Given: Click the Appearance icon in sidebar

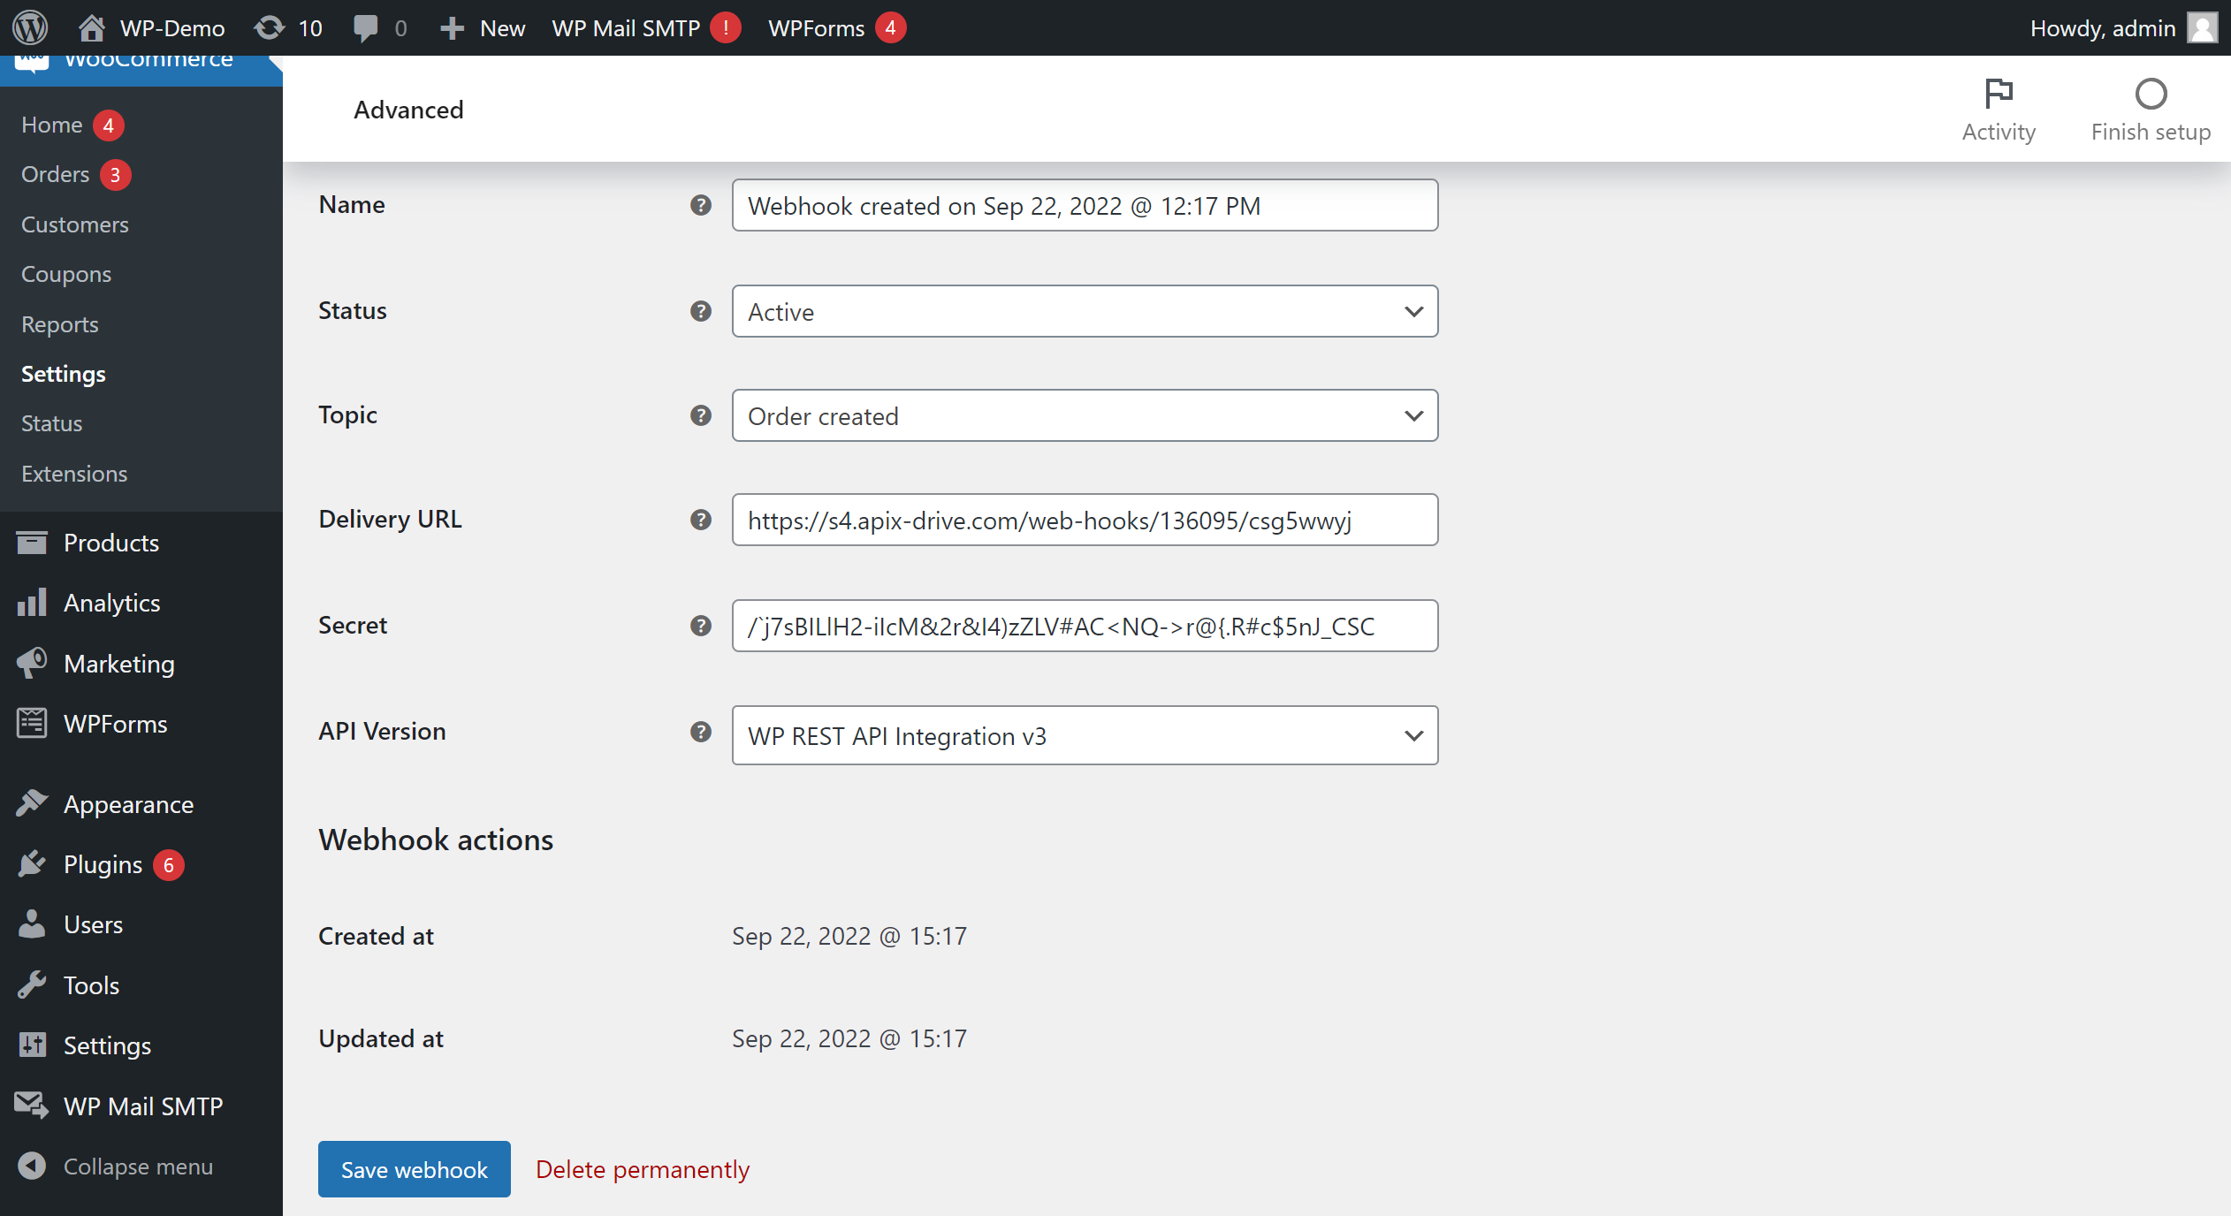Looking at the screenshot, I should (30, 804).
